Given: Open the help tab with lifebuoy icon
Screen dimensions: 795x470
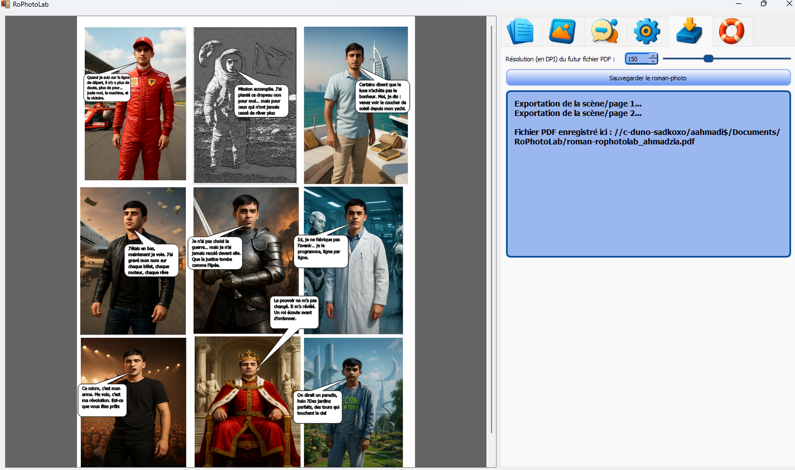Looking at the screenshot, I should point(731,31).
